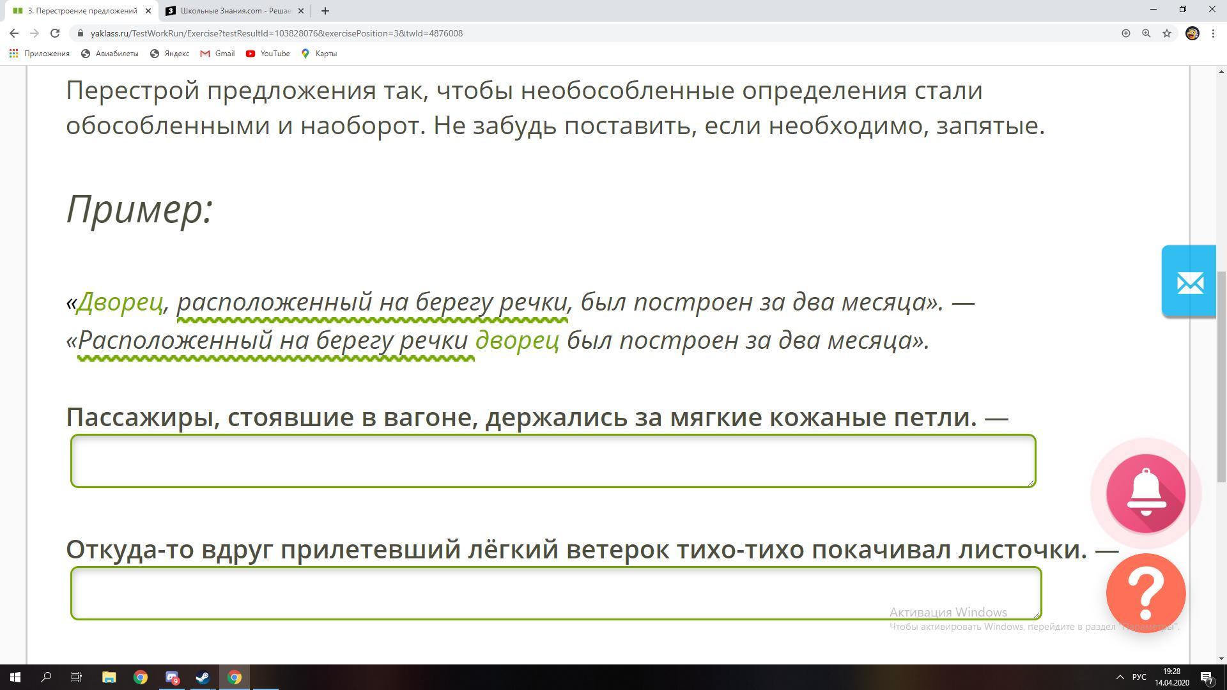Click the zoom magnifier icon in the address bar

point(1146,33)
